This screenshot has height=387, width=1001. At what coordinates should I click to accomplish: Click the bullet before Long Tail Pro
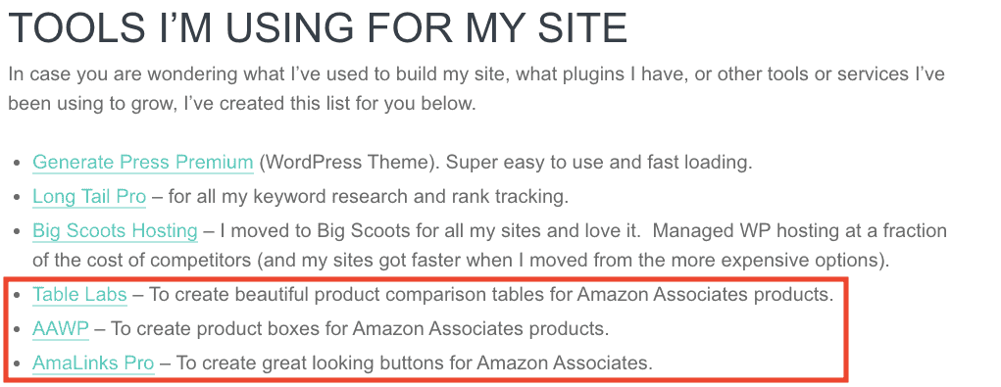[x=18, y=198]
